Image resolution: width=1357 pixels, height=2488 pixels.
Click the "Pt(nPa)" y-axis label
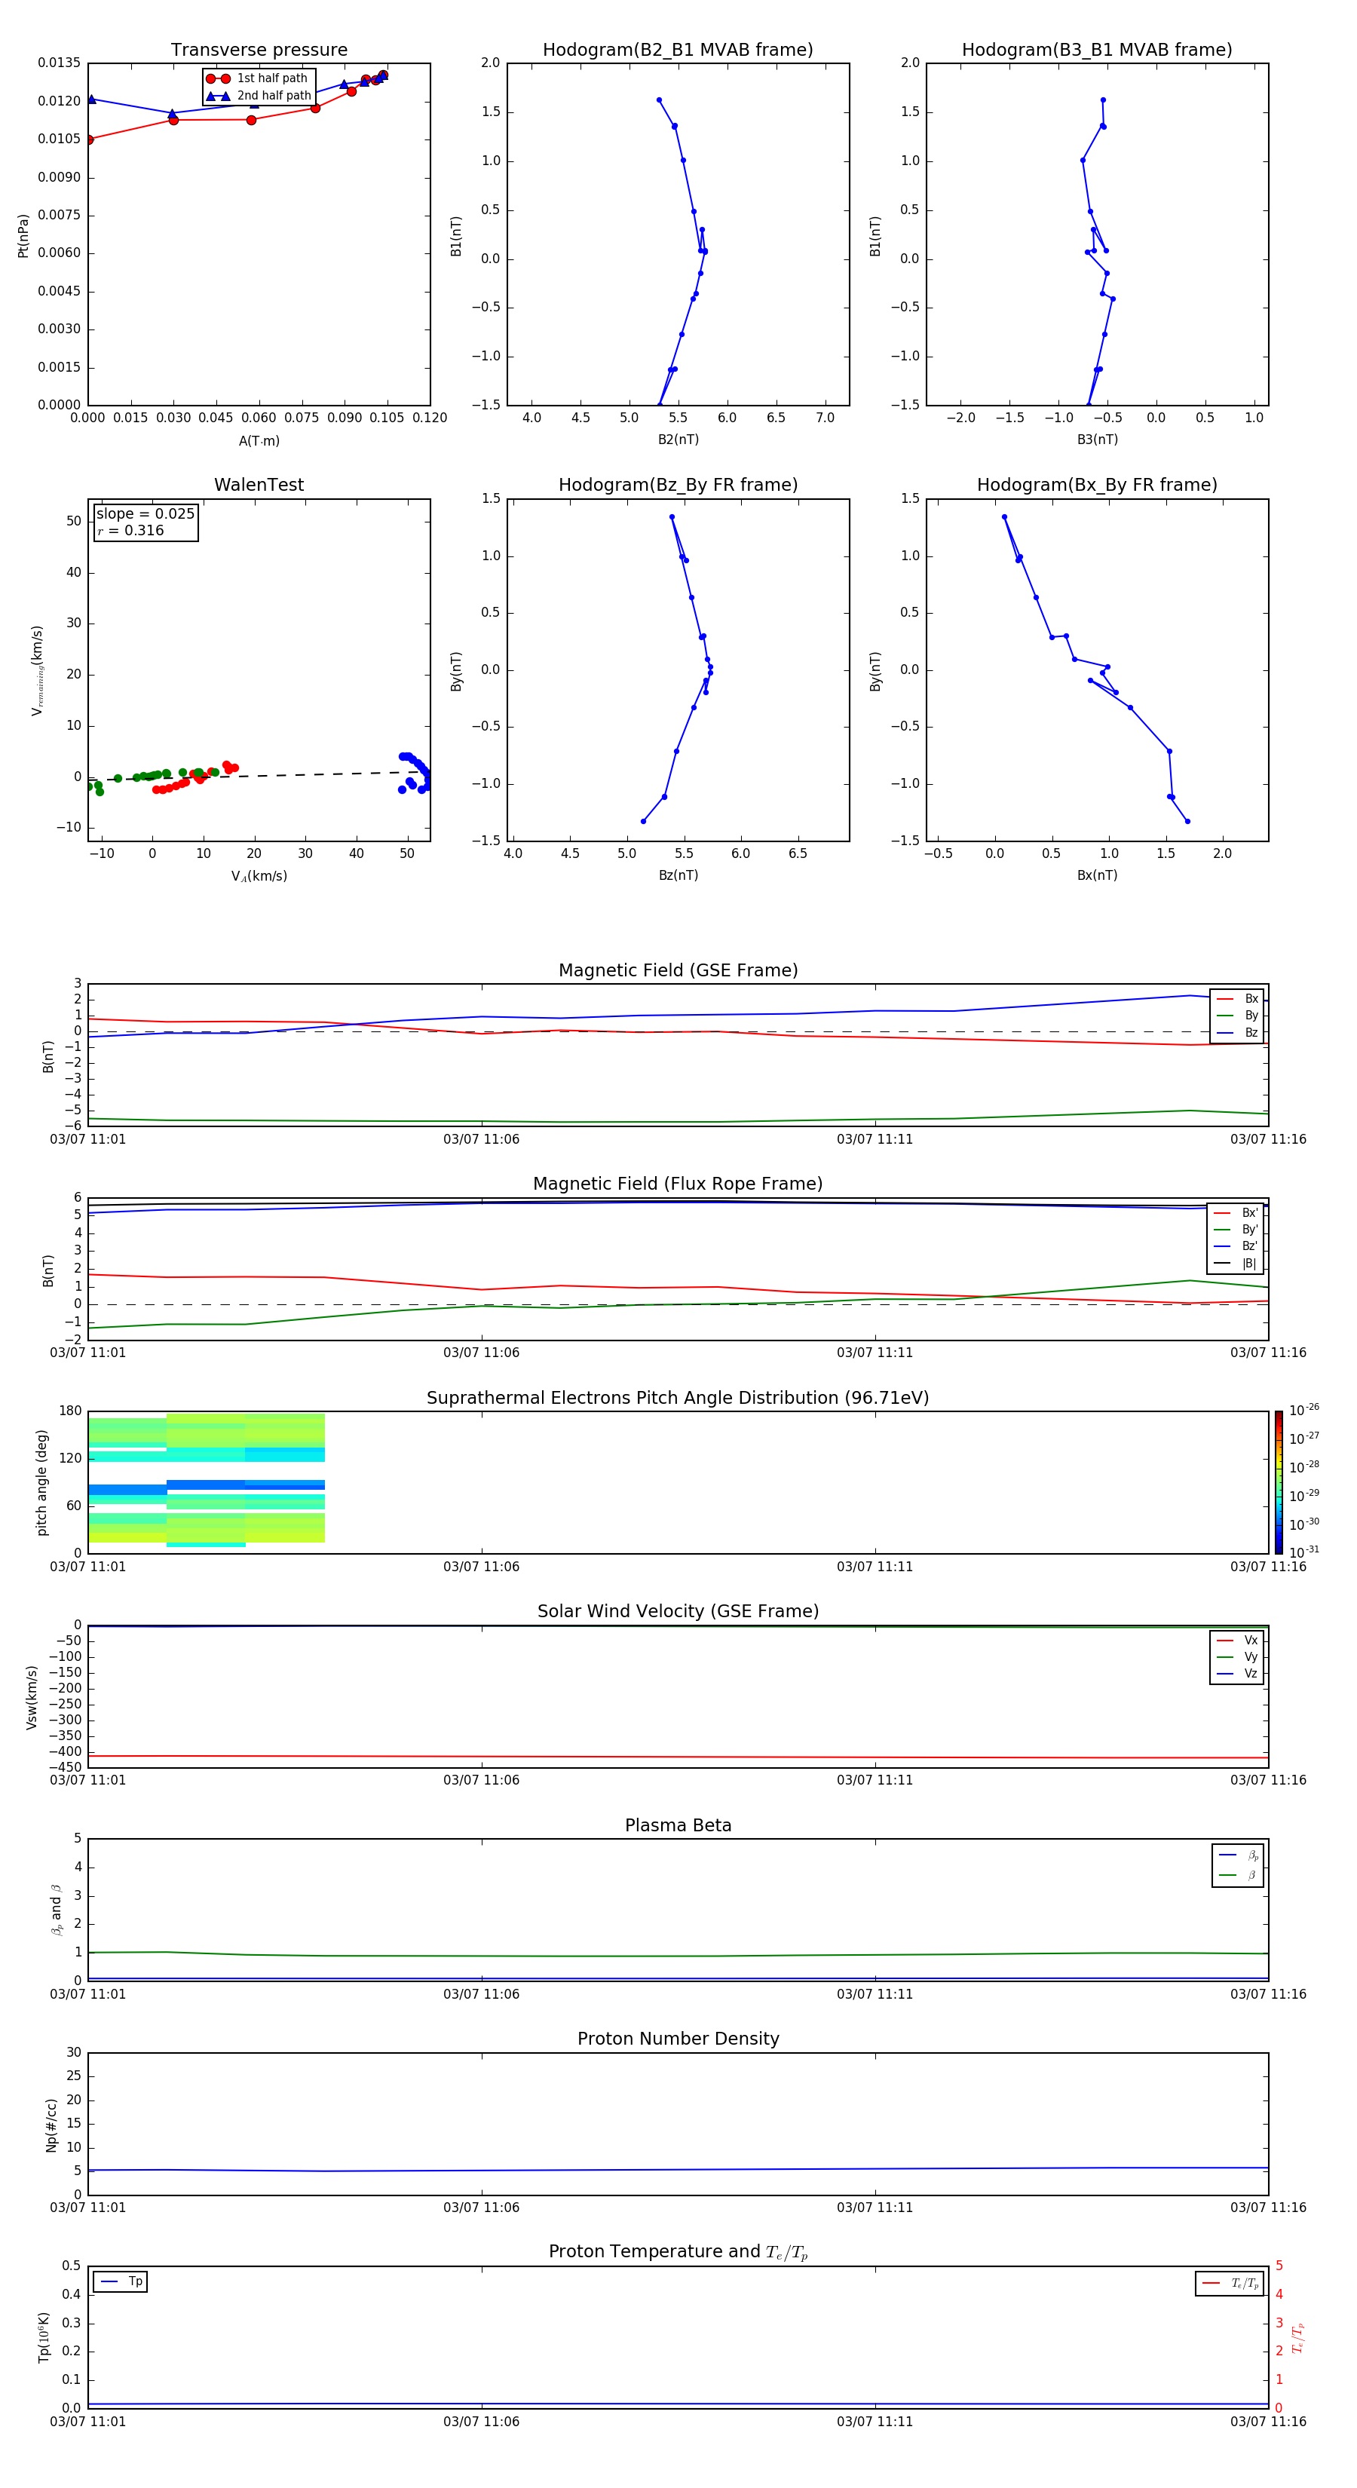click(23, 236)
